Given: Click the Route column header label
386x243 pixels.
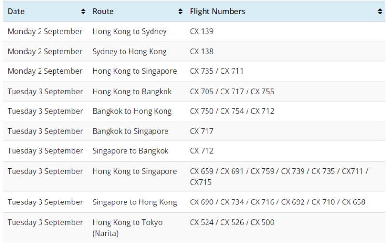Looking at the screenshot, I should point(103,11).
